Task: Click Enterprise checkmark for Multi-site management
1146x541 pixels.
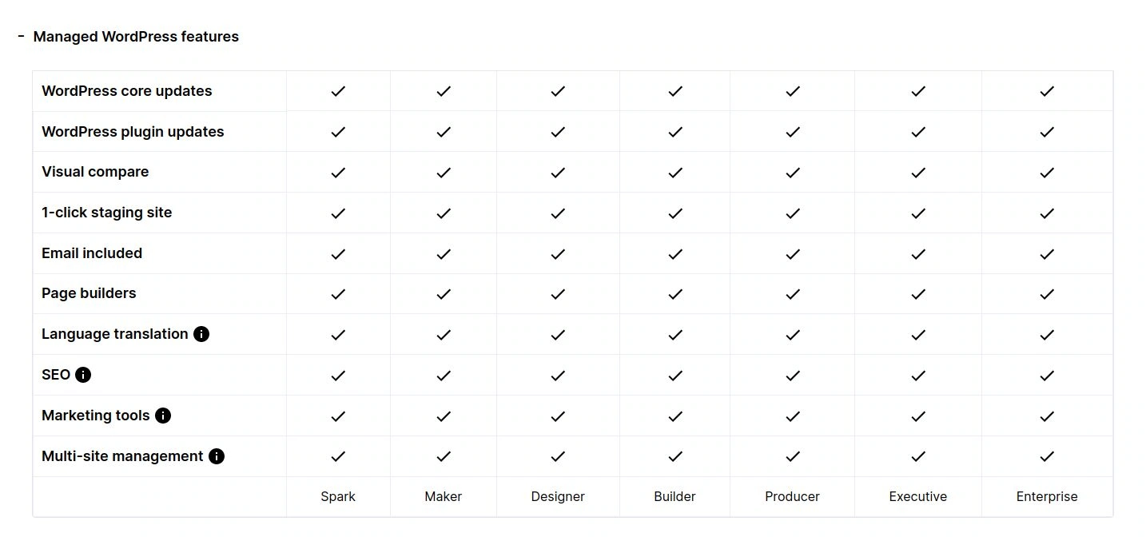Action: (x=1047, y=456)
